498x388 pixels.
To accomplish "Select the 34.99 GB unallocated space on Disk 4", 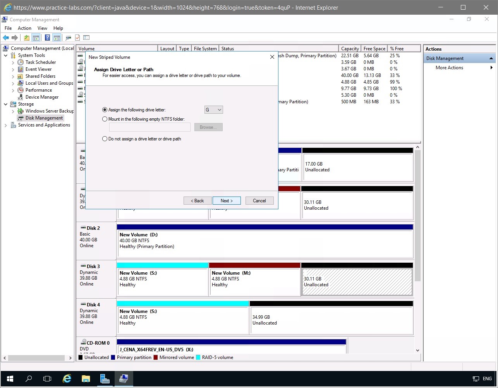I will 331,320.
